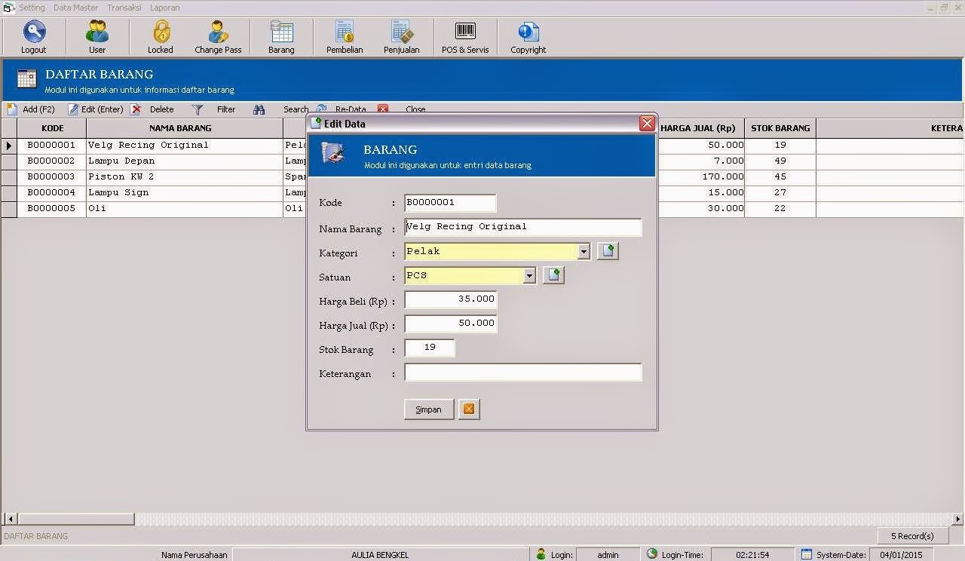
Task: Click the HARGA JUAL (Rp) column header
Action: coord(697,128)
